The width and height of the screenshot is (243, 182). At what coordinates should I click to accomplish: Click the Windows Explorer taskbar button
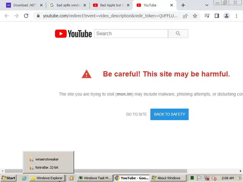(47, 178)
